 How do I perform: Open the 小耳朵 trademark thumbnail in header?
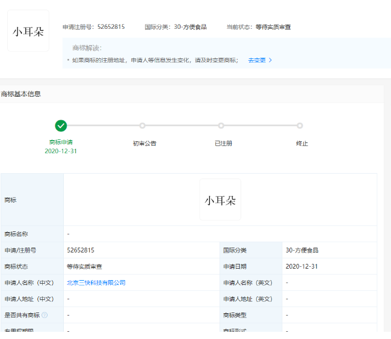pyautogui.click(x=28, y=31)
